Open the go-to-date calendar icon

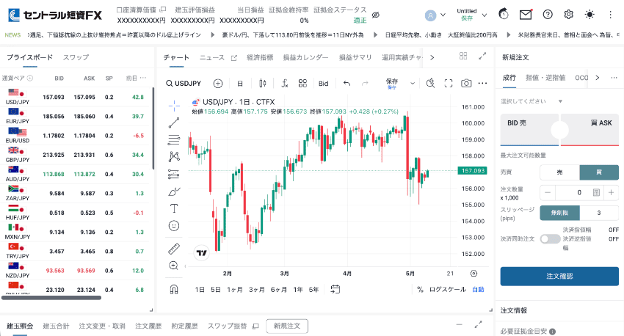[x=335, y=290]
